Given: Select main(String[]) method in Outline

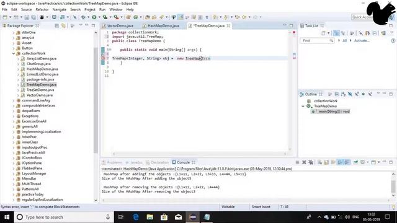Looking at the screenshot, I should [x=331, y=111].
